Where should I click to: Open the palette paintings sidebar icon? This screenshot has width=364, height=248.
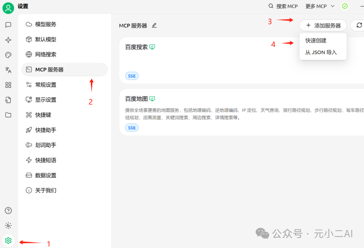click(x=8, y=55)
